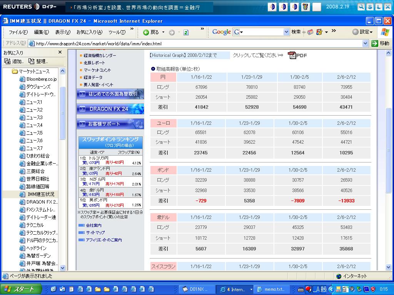Open the ひまわり総合 favorite
The image size is (394, 295).
point(35,156)
